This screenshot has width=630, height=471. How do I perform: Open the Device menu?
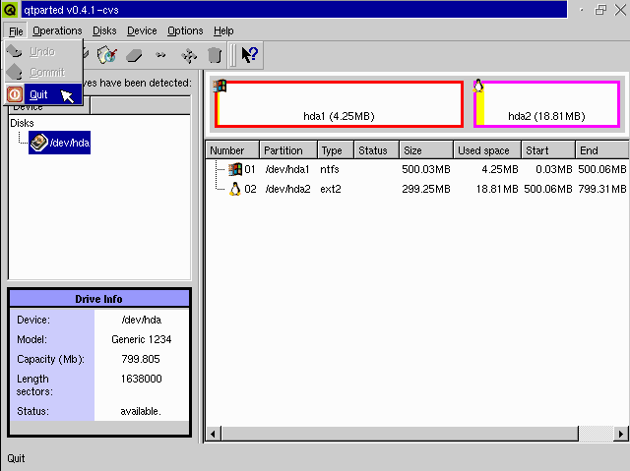pyautogui.click(x=142, y=30)
